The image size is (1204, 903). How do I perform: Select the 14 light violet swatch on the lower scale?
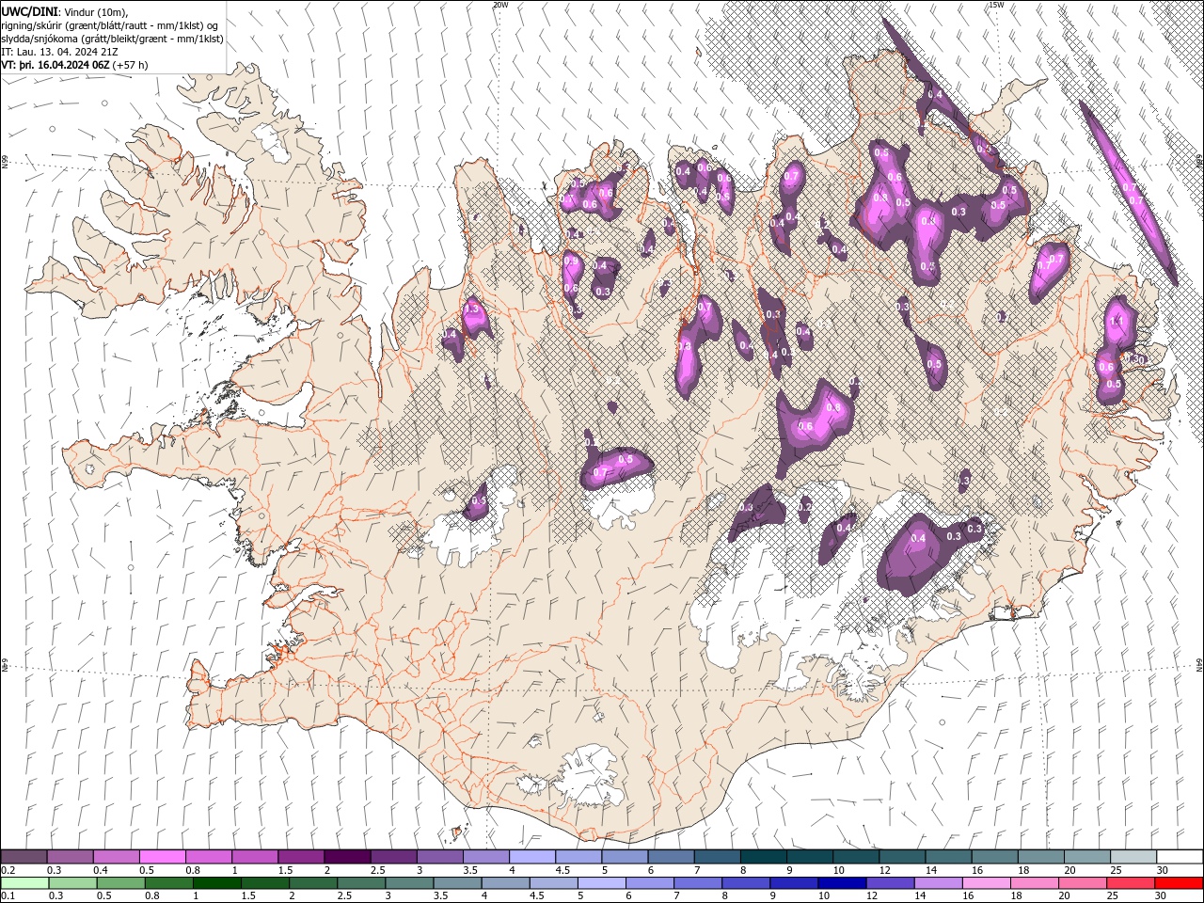point(938,883)
